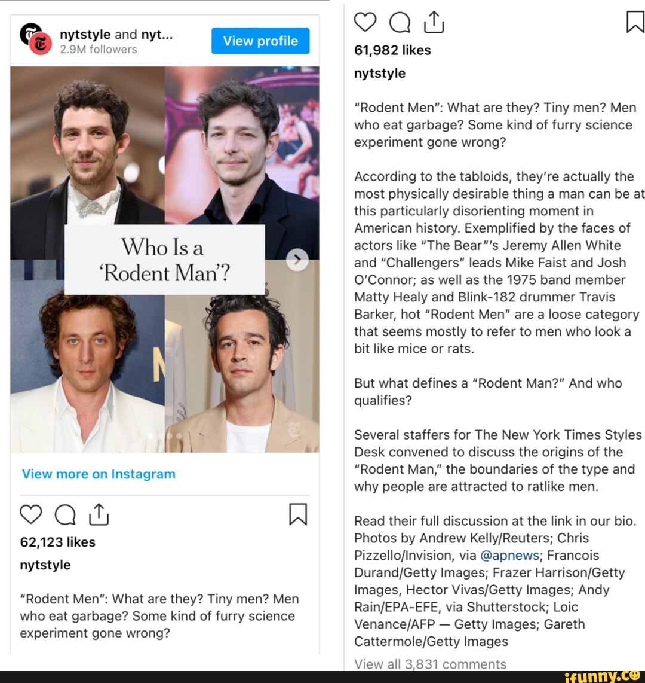Click nytstyle username below 62,123 likes
Viewport: 645px width, 683px height.
[x=45, y=565]
